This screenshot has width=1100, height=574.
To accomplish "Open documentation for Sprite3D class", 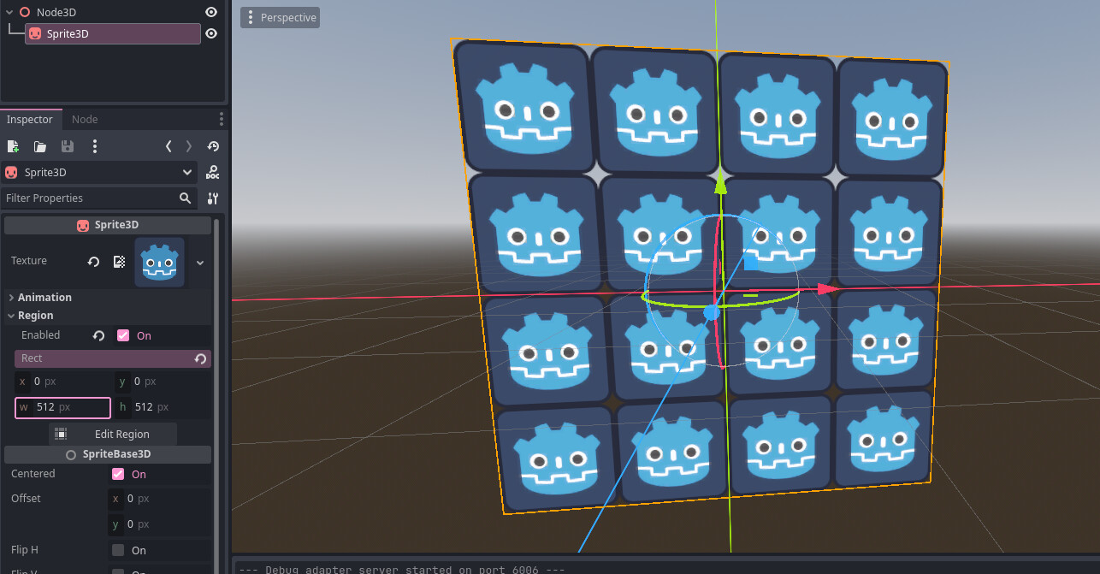I will click(213, 172).
